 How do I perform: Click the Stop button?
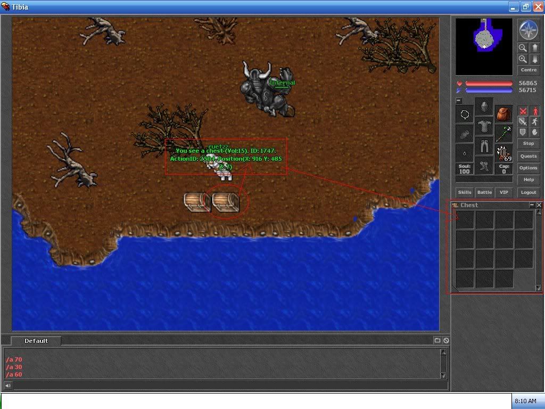[529, 143]
